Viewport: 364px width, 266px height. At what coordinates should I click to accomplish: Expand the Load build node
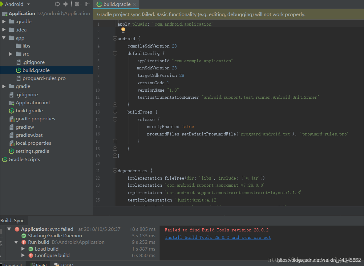coord(23,249)
